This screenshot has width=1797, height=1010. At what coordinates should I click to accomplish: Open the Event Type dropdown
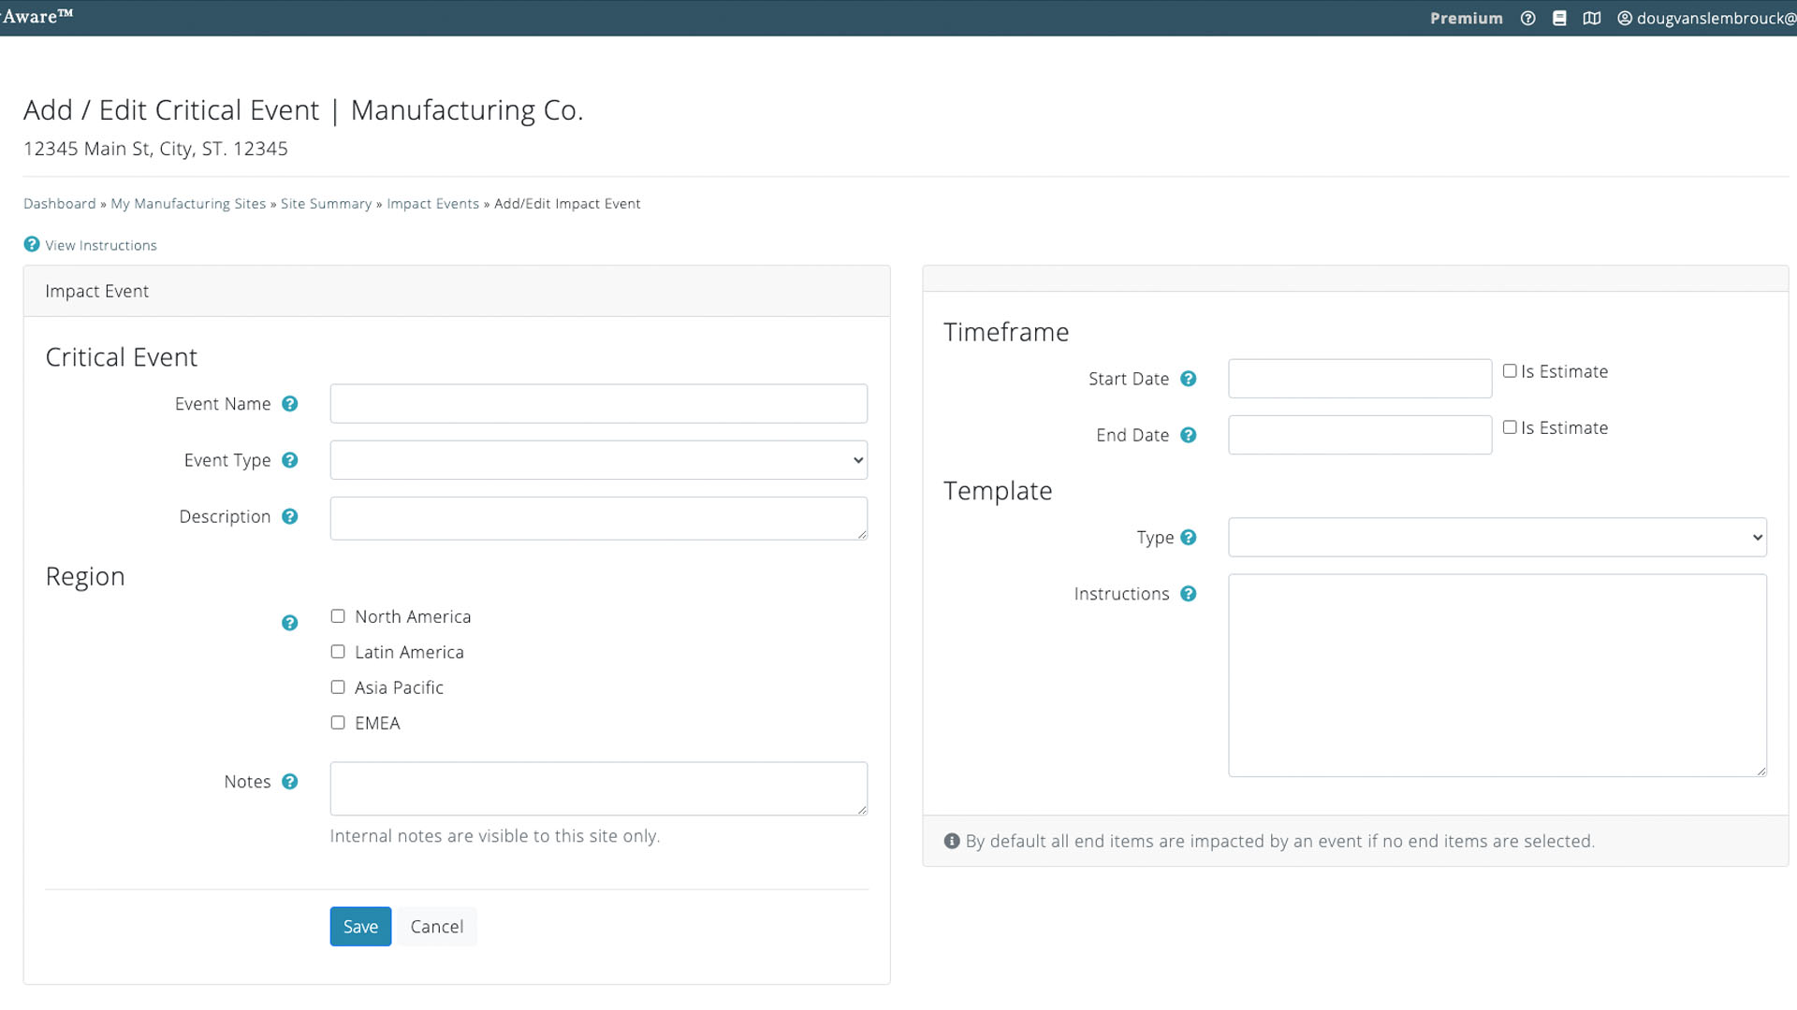coord(598,460)
